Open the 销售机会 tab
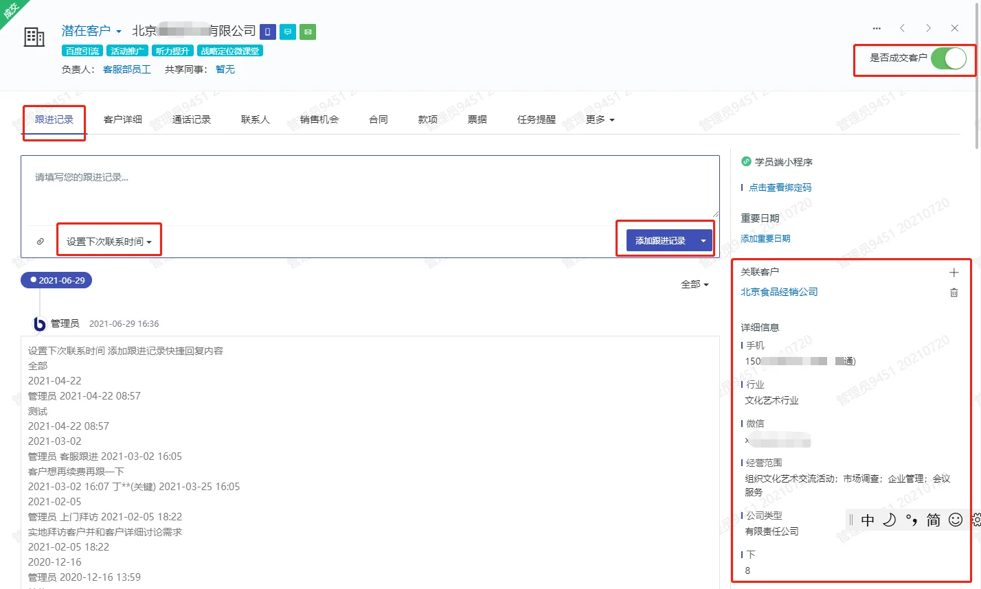 (319, 119)
